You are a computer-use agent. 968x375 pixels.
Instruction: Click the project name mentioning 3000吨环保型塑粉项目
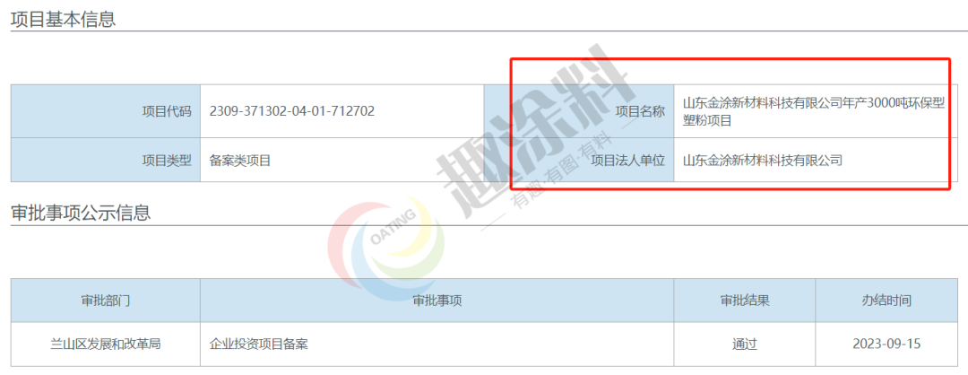(x=814, y=112)
